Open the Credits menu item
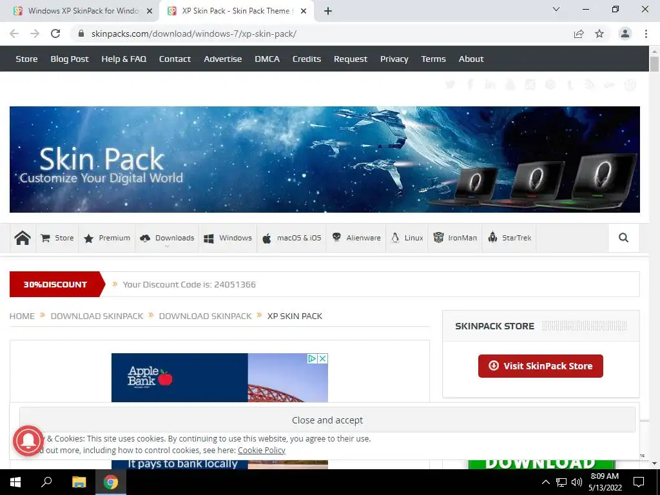Image resolution: width=660 pixels, height=495 pixels. coord(306,59)
